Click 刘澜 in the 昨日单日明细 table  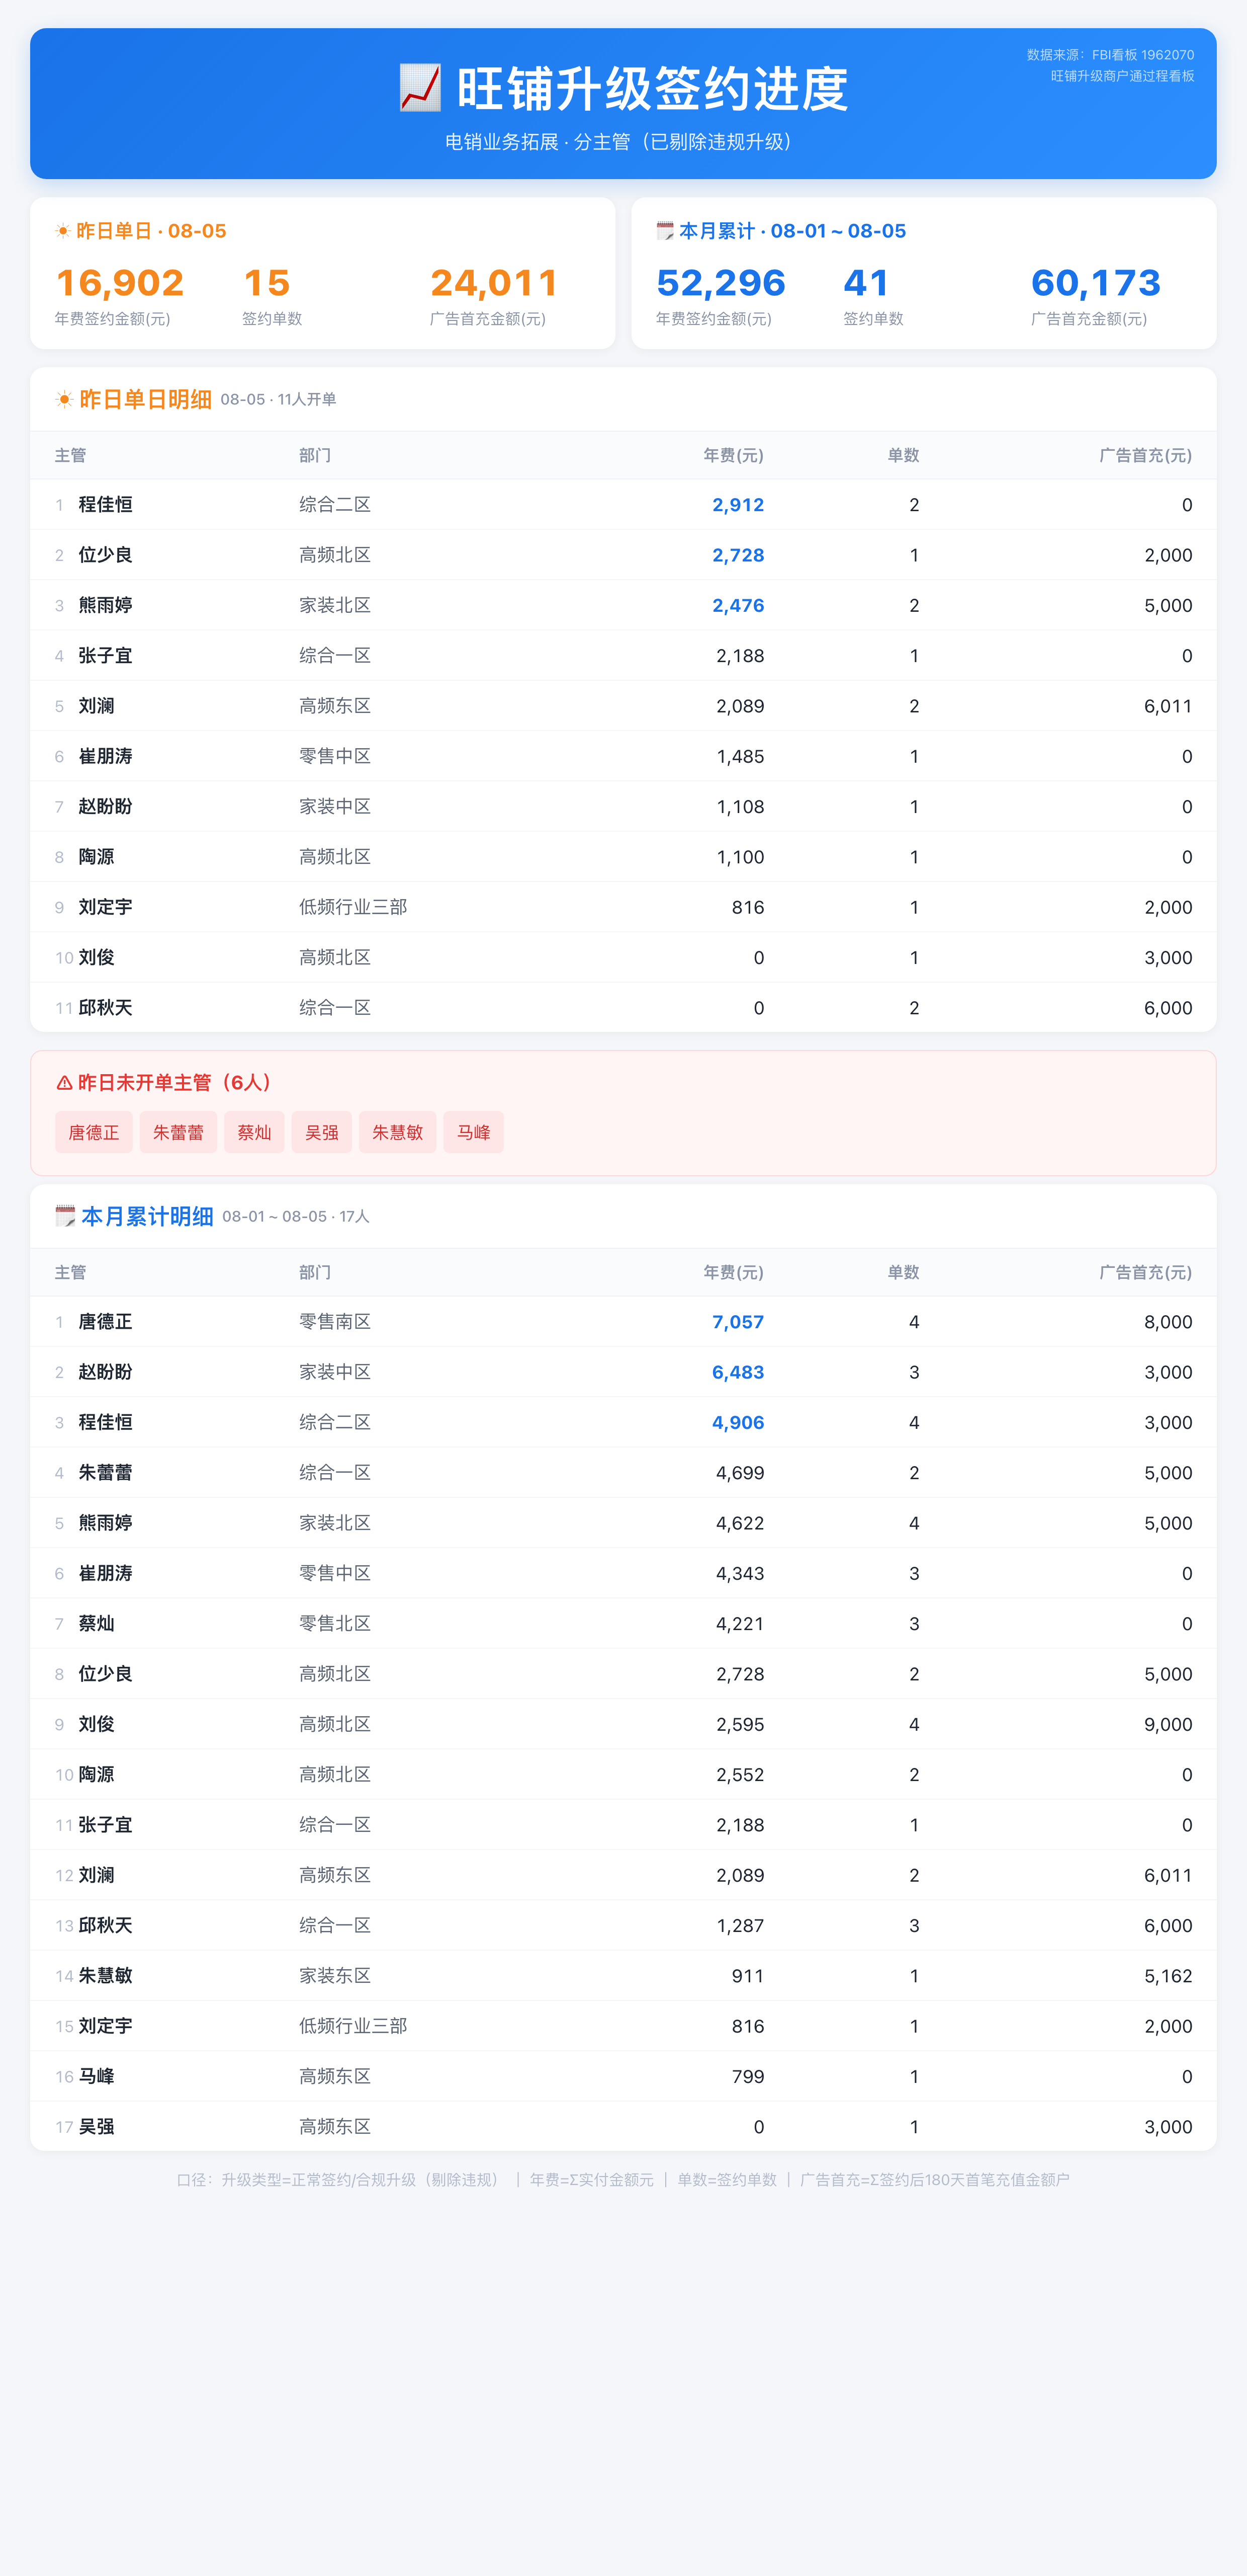tap(97, 706)
